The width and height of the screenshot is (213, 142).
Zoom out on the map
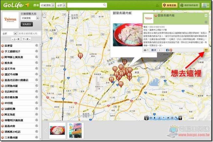click(44, 16)
